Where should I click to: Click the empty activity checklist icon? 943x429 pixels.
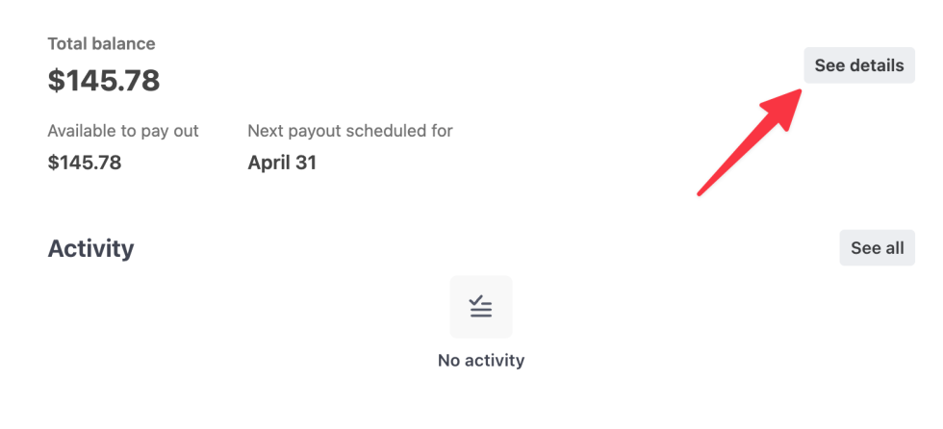[480, 307]
